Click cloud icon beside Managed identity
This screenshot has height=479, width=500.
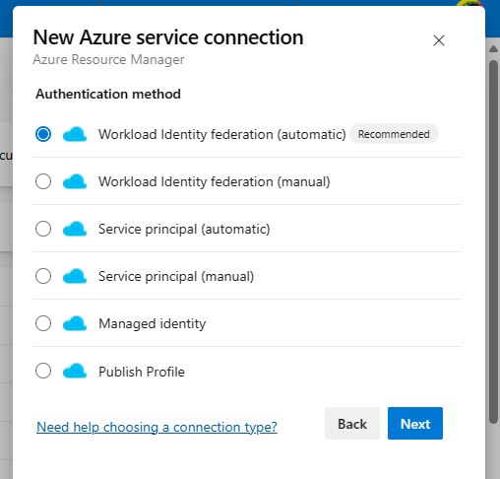point(75,323)
